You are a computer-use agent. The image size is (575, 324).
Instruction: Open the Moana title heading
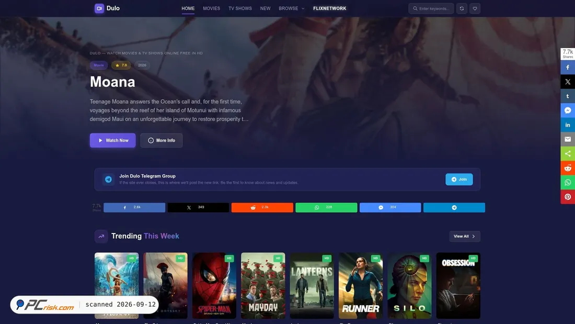tap(112, 82)
